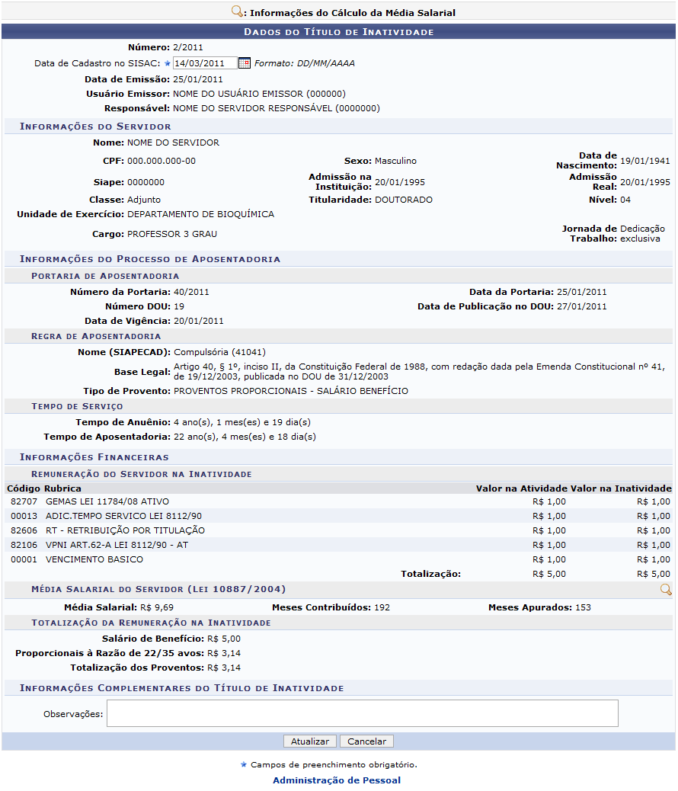Screen dimensions: 678x791
Task: Select the ADIC.TEMPO SERVICO LEI 8112/90 row
Action: coord(123,516)
